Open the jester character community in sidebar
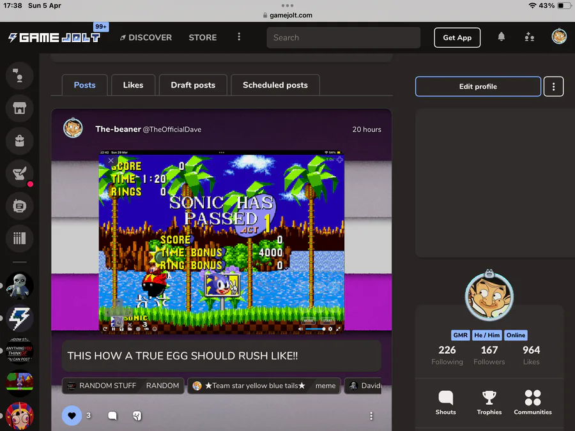This screenshot has width=575, height=431. click(19, 416)
